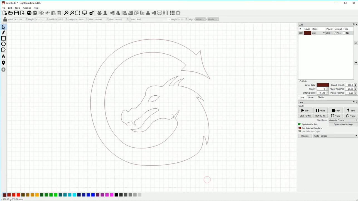The image size is (358, 201).
Task: Switch to the Move tab
Action: pos(311,97)
